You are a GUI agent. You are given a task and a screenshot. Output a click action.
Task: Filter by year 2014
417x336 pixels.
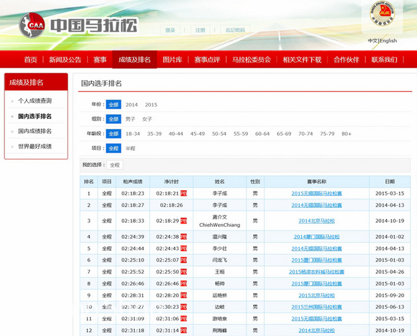click(x=131, y=105)
